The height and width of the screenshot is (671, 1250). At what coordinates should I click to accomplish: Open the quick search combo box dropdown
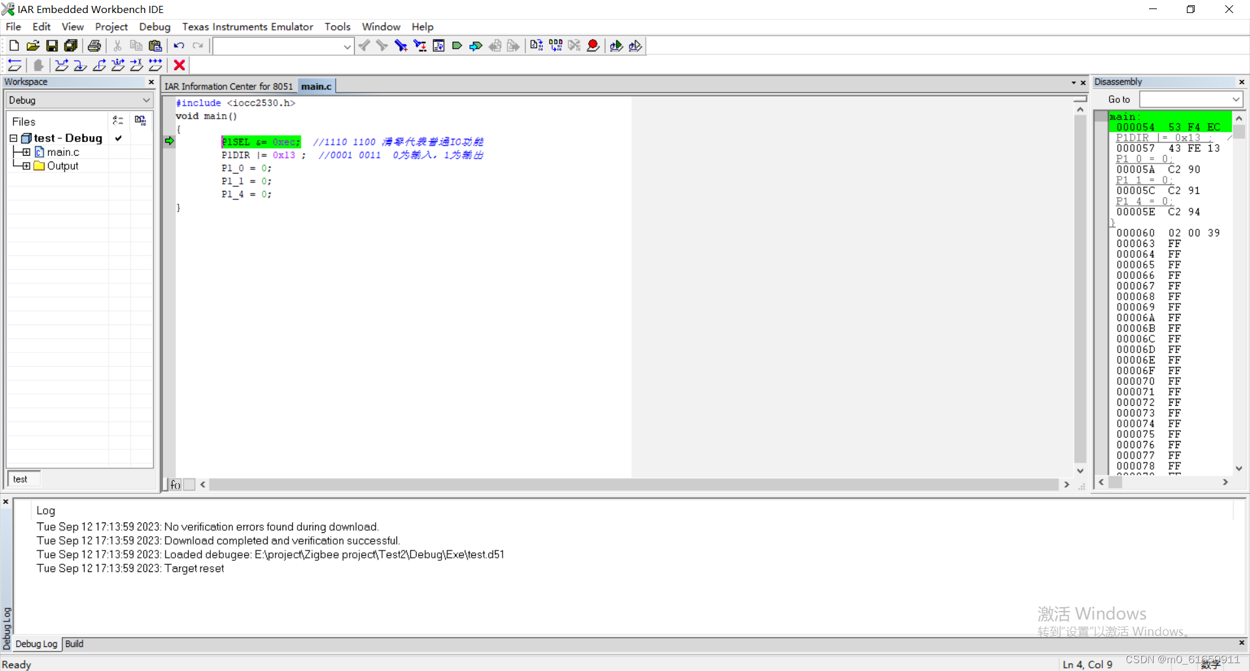pos(347,46)
